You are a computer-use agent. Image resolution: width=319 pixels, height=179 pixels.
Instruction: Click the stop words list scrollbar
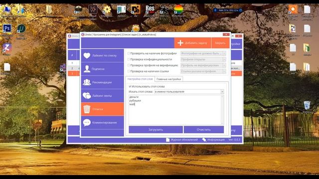tap(222, 110)
